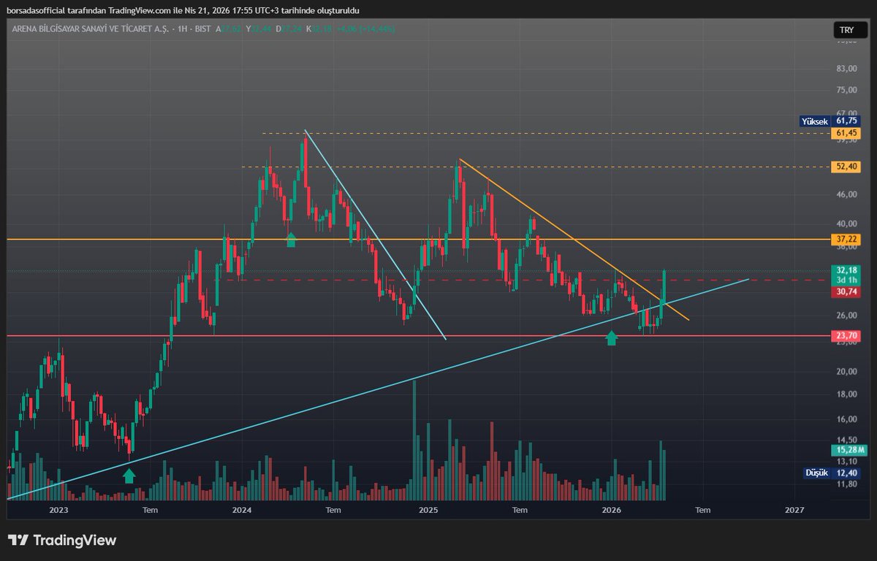The height and width of the screenshot is (561, 877).
Task: Click the 83,00 price axis value
Action: point(846,69)
